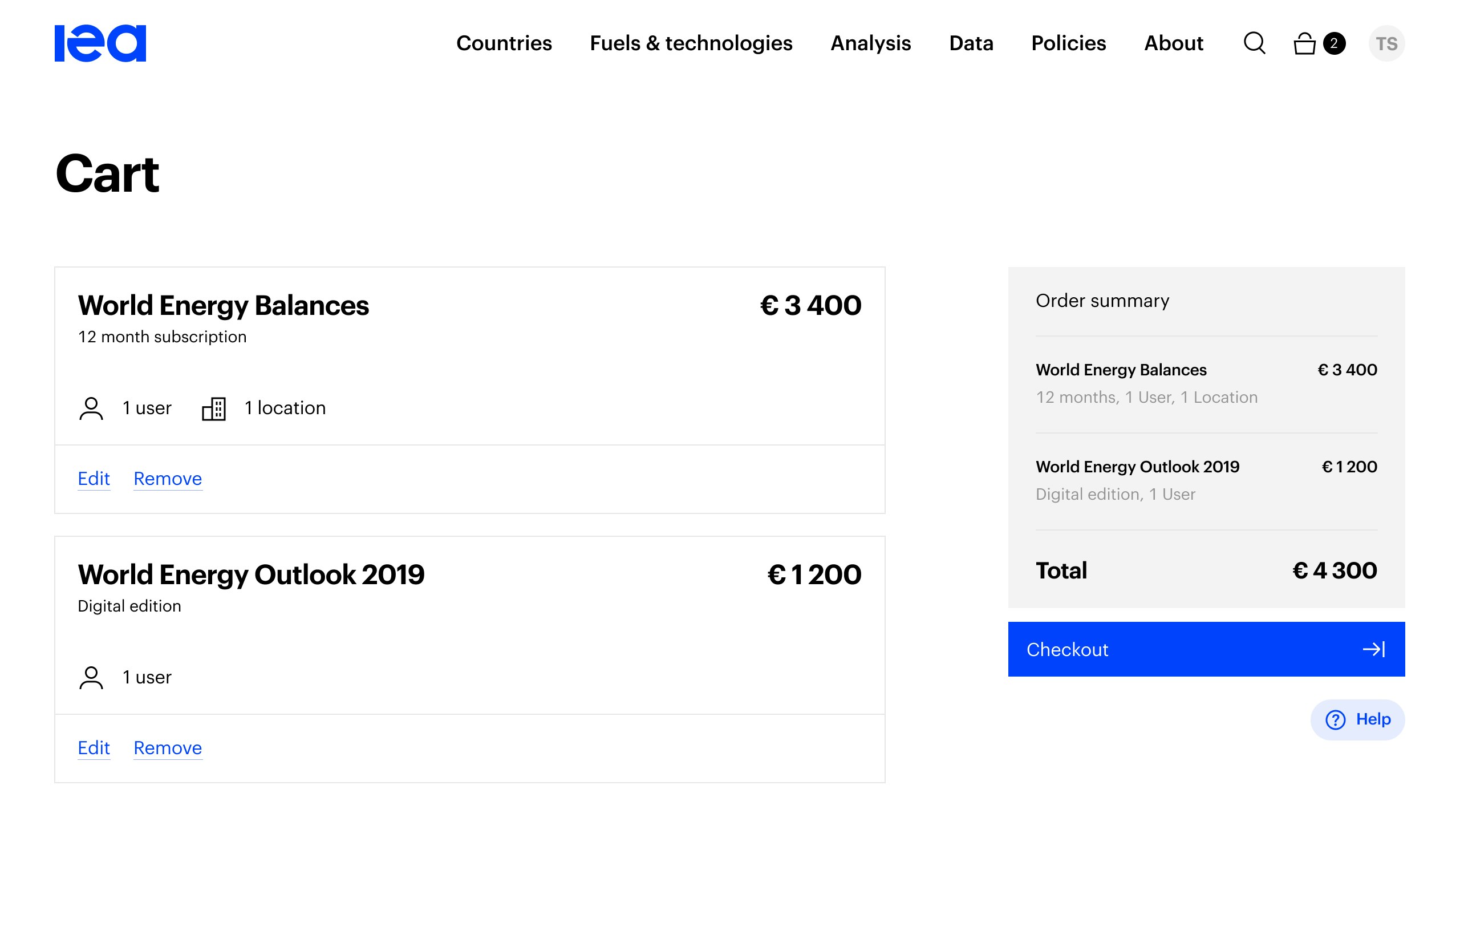
Task: Open the Data menu item
Action: tap(971, 43)
